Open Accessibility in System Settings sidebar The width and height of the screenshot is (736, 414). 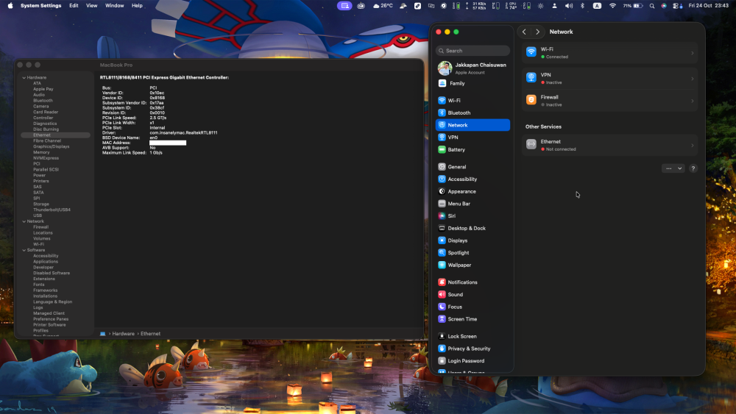473,179
